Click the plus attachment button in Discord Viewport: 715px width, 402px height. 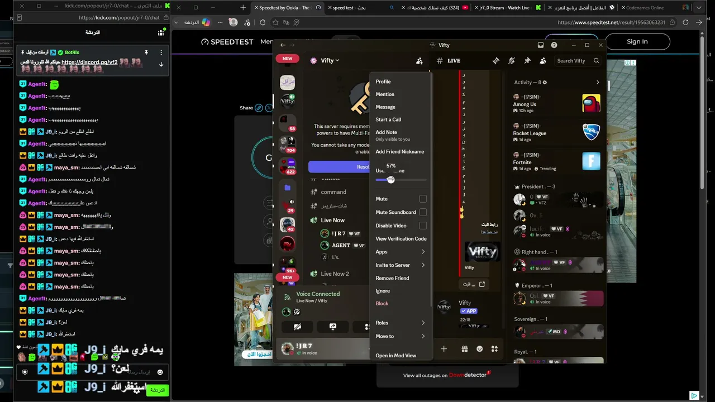444,349
